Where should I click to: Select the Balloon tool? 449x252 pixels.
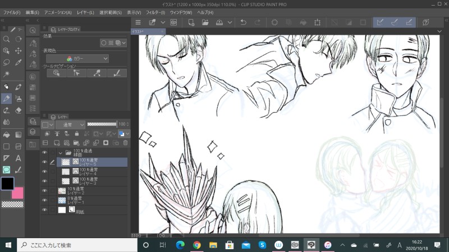click(6, 170)
